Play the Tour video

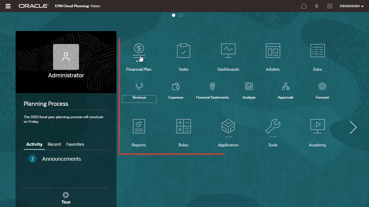(66, 195)
